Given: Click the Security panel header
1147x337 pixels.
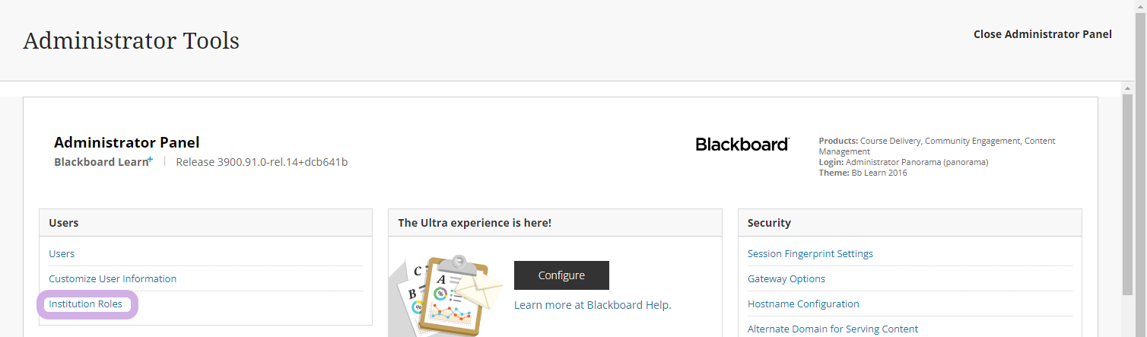Looking at the screenshot, I should coord(910,223).
